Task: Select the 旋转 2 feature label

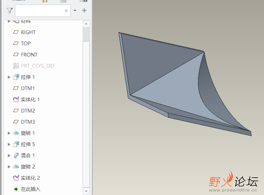Action: 28,167
